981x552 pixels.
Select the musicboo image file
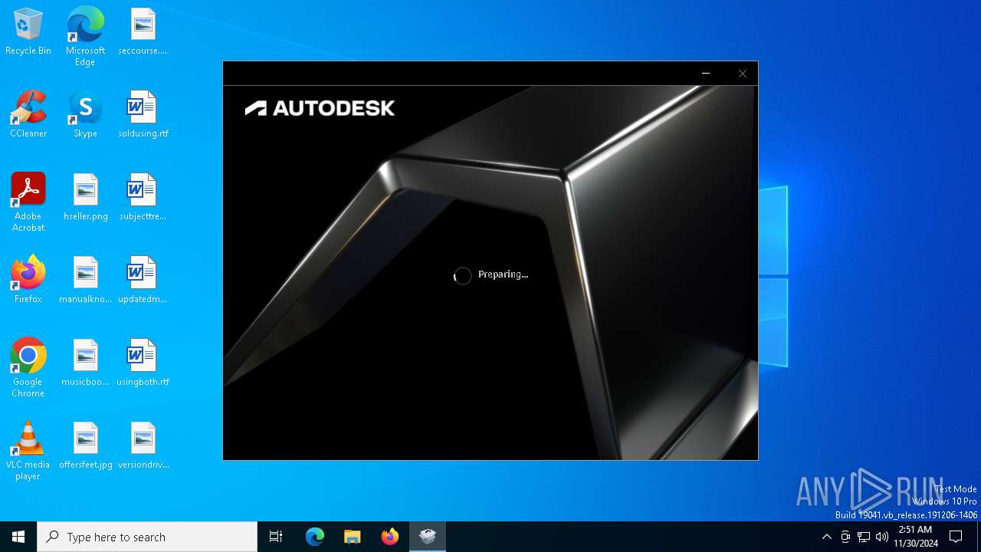pos(85,363)
